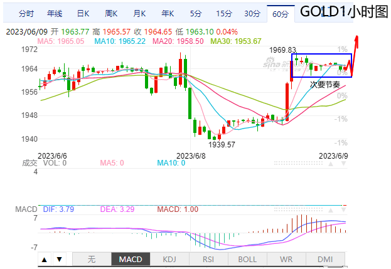The height and width of the screenshot is (269, 391).
Task: Click the volume panel dotted drag handle
Action: (299, 164)
